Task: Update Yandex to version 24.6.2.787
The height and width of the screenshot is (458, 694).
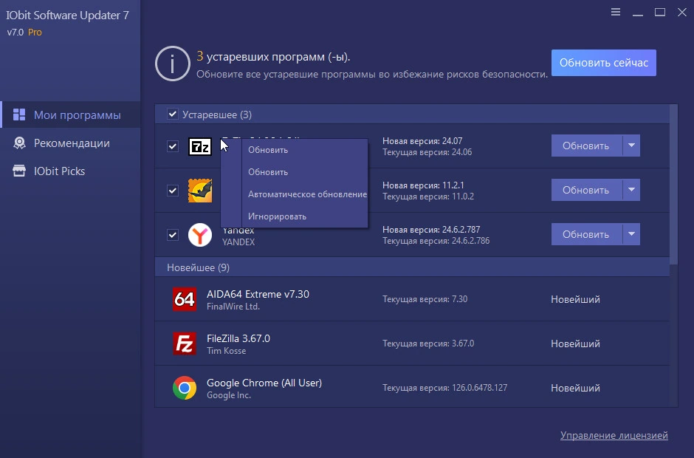Action: tap(586, 234)
